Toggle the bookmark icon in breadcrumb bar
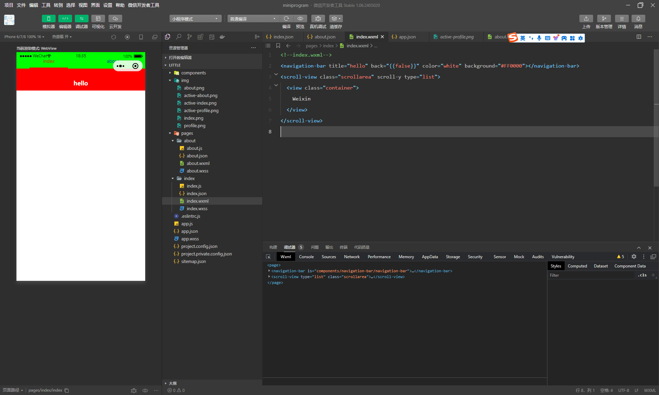The image size is (659, 395). 278,46
